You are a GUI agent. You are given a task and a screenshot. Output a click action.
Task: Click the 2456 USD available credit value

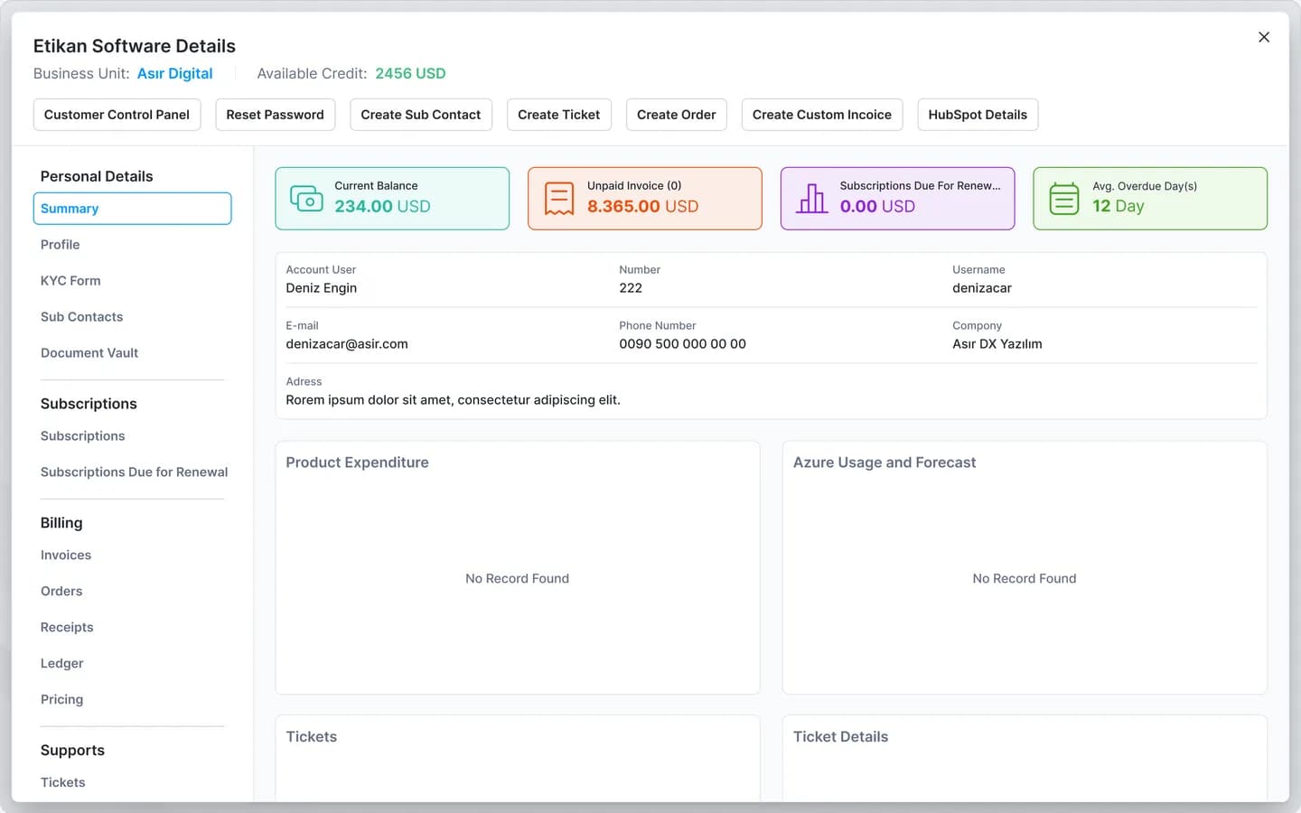(410, 74)
